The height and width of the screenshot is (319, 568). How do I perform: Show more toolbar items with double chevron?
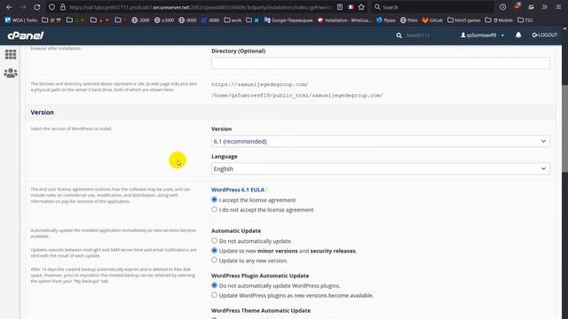pos(544,7)
